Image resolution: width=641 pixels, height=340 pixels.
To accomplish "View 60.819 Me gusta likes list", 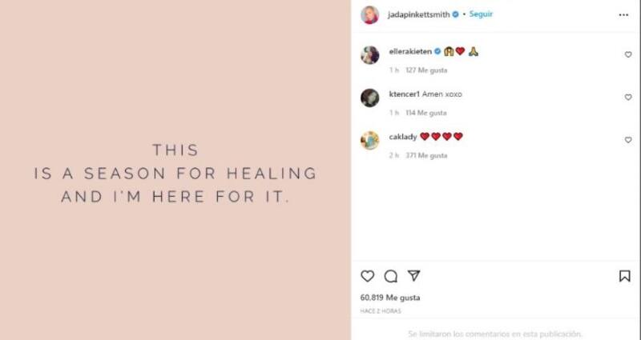I will click(x=390, y=298).
